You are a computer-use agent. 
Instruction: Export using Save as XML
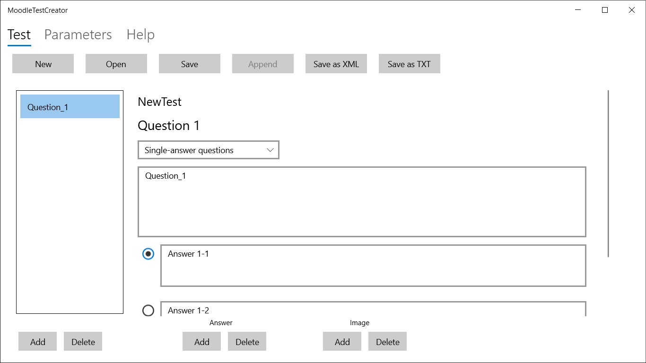click(336, 64)
